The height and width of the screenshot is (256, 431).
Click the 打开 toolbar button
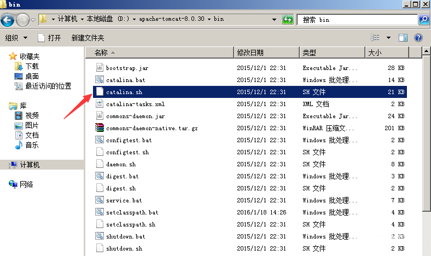coord(49,38)
